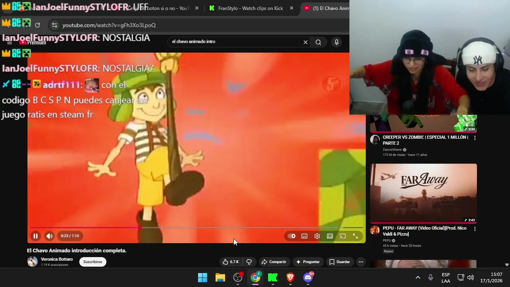Mute the video player volume

(49, 236)
